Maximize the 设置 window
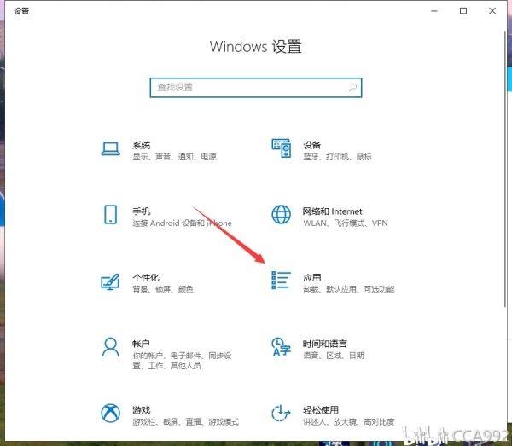512x446 pixels. pos(463,11)
